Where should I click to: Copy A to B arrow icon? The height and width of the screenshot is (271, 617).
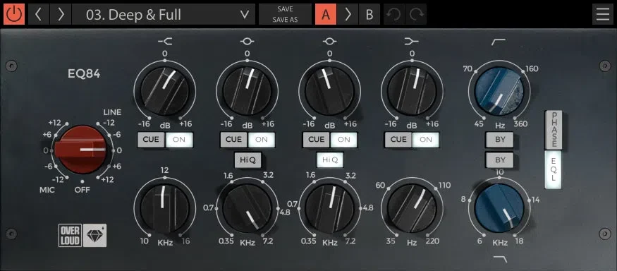(348, 15)
